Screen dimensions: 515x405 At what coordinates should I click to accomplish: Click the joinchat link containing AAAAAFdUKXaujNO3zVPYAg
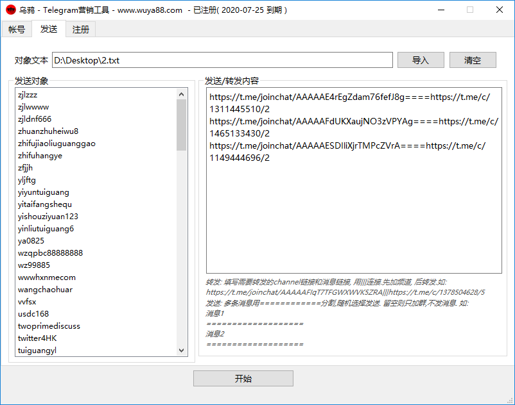[x=311, y=121]
